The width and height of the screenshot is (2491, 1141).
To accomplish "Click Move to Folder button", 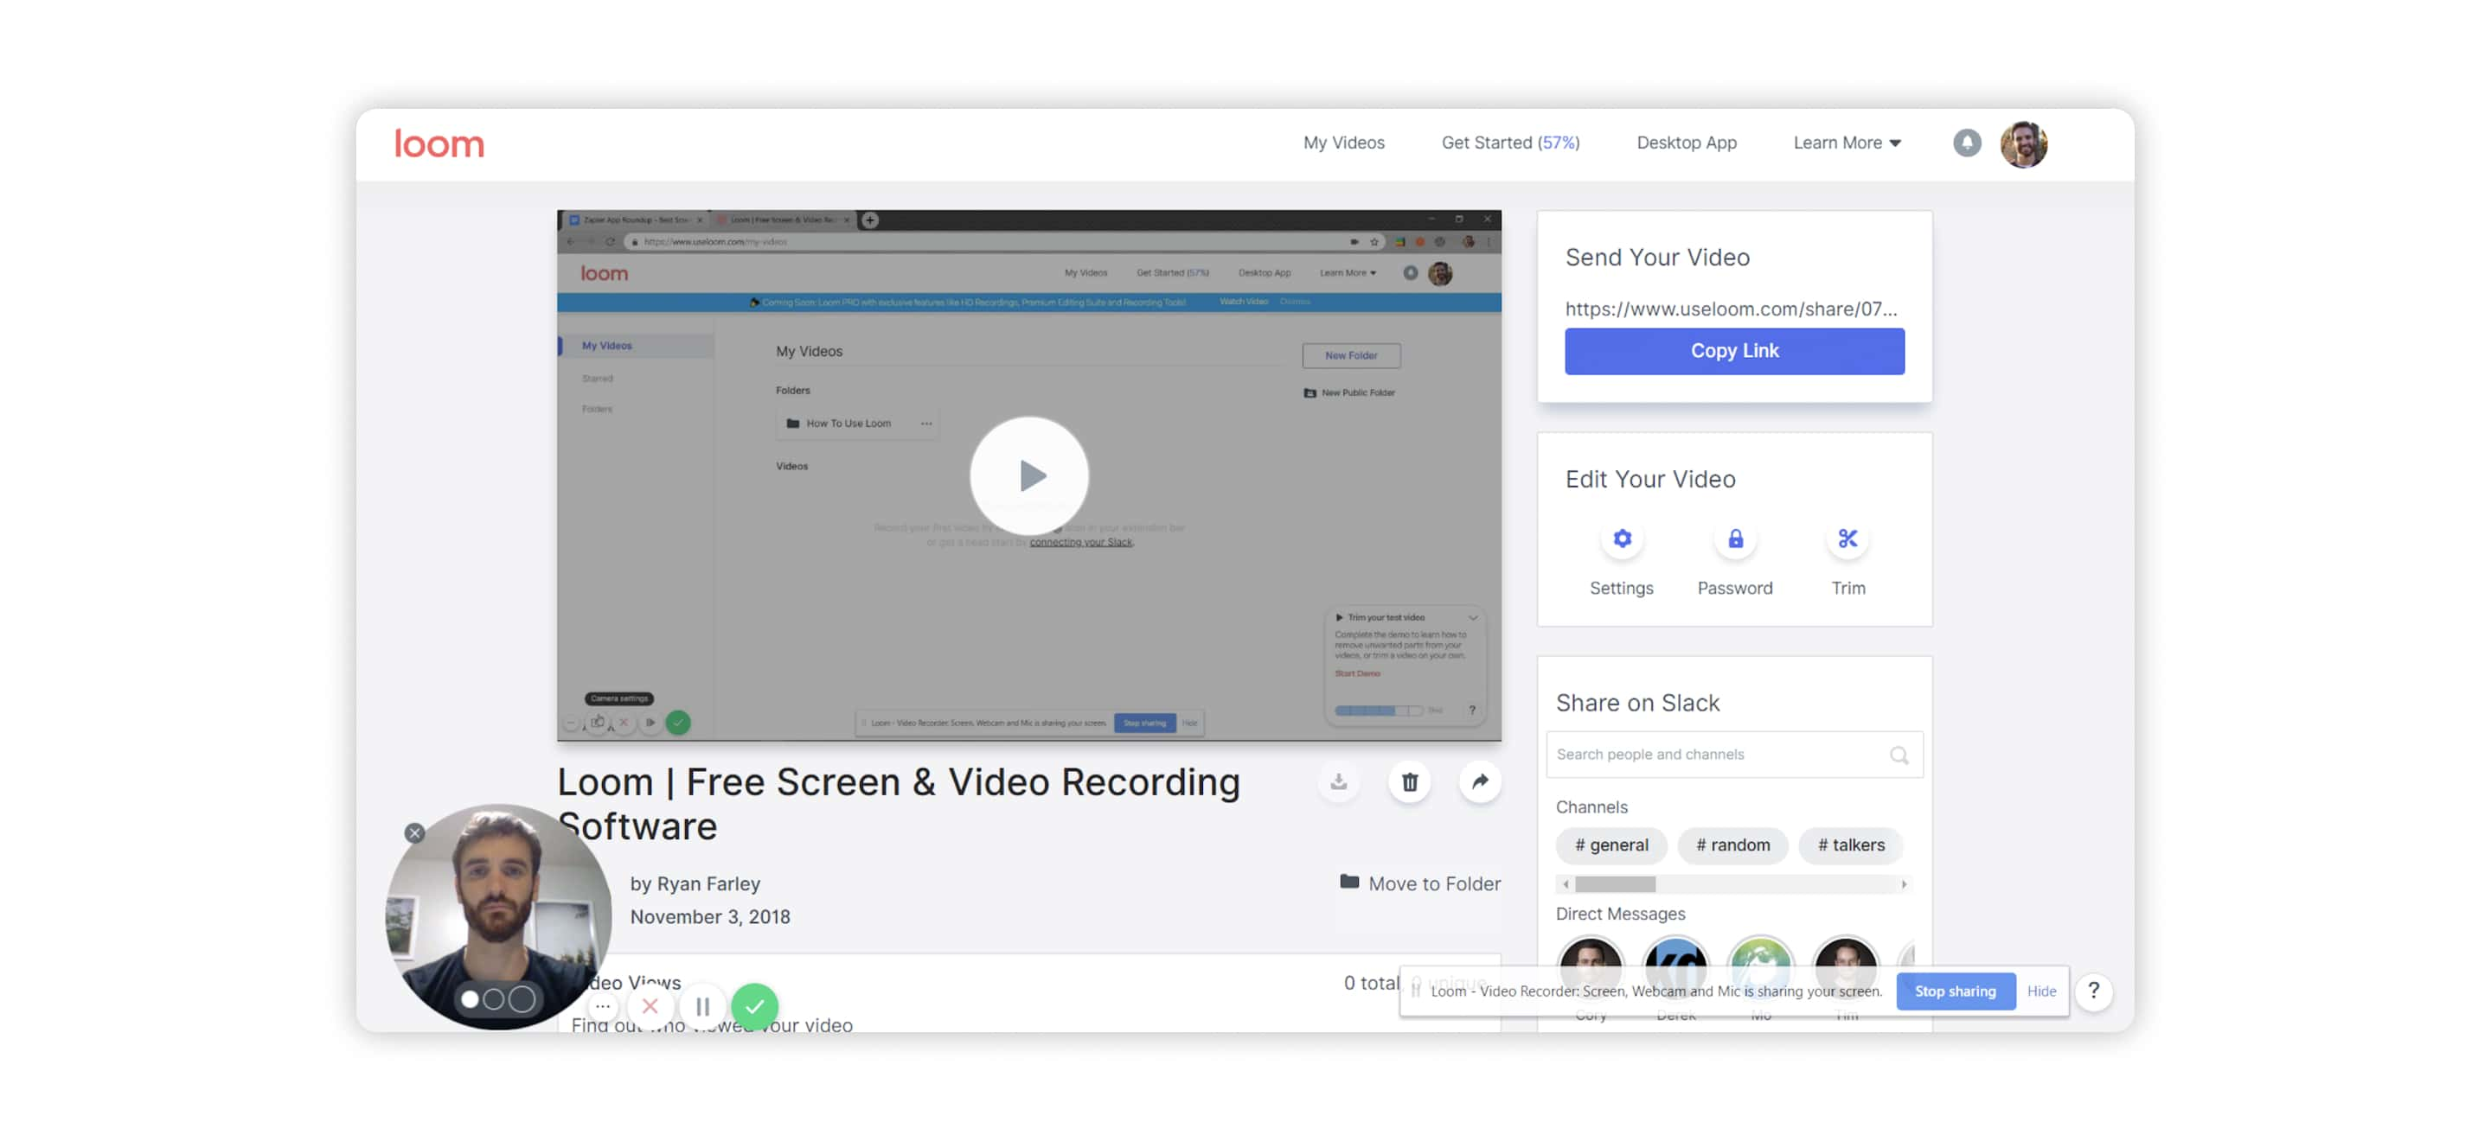I will 1418,883.
